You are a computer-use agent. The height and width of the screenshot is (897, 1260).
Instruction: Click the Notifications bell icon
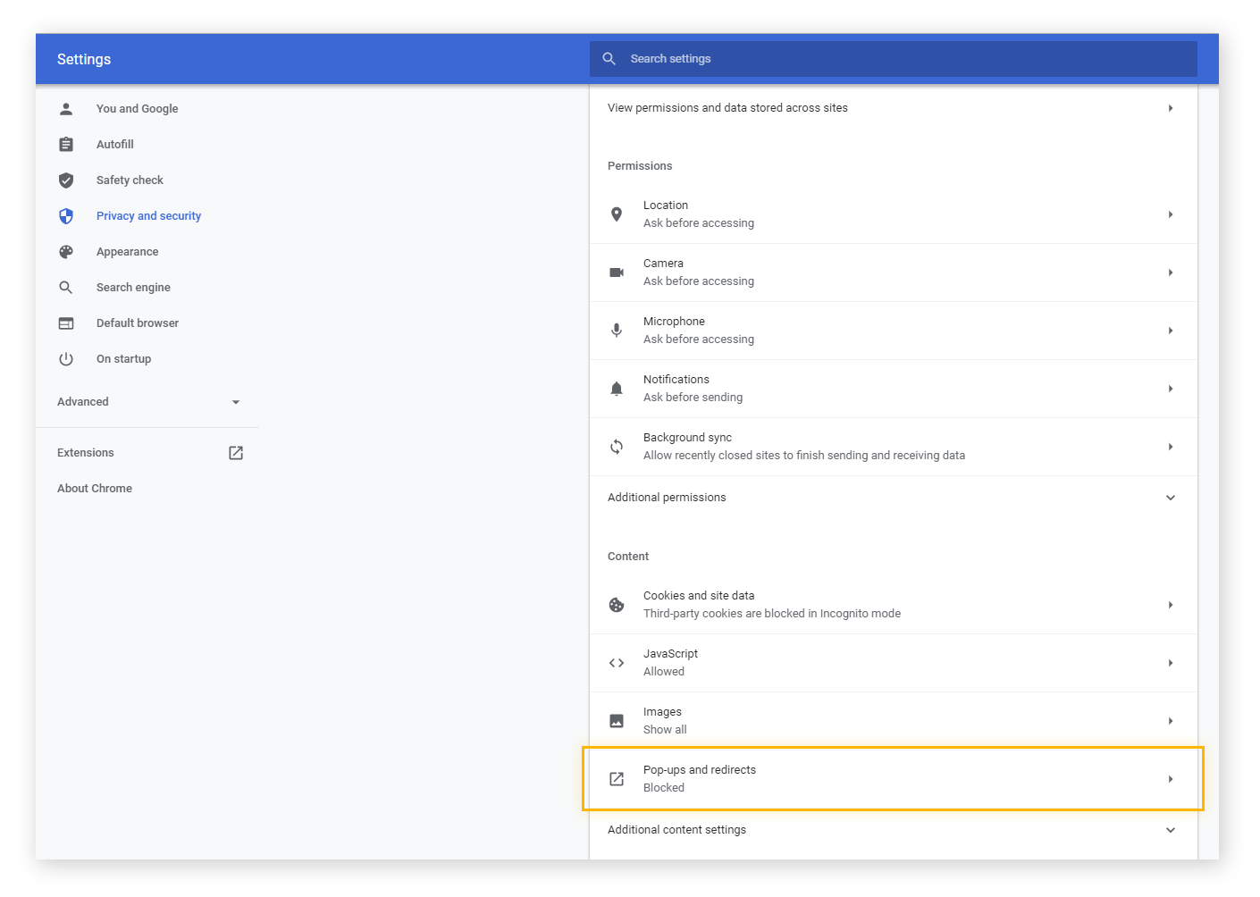[x=617, y=388]
